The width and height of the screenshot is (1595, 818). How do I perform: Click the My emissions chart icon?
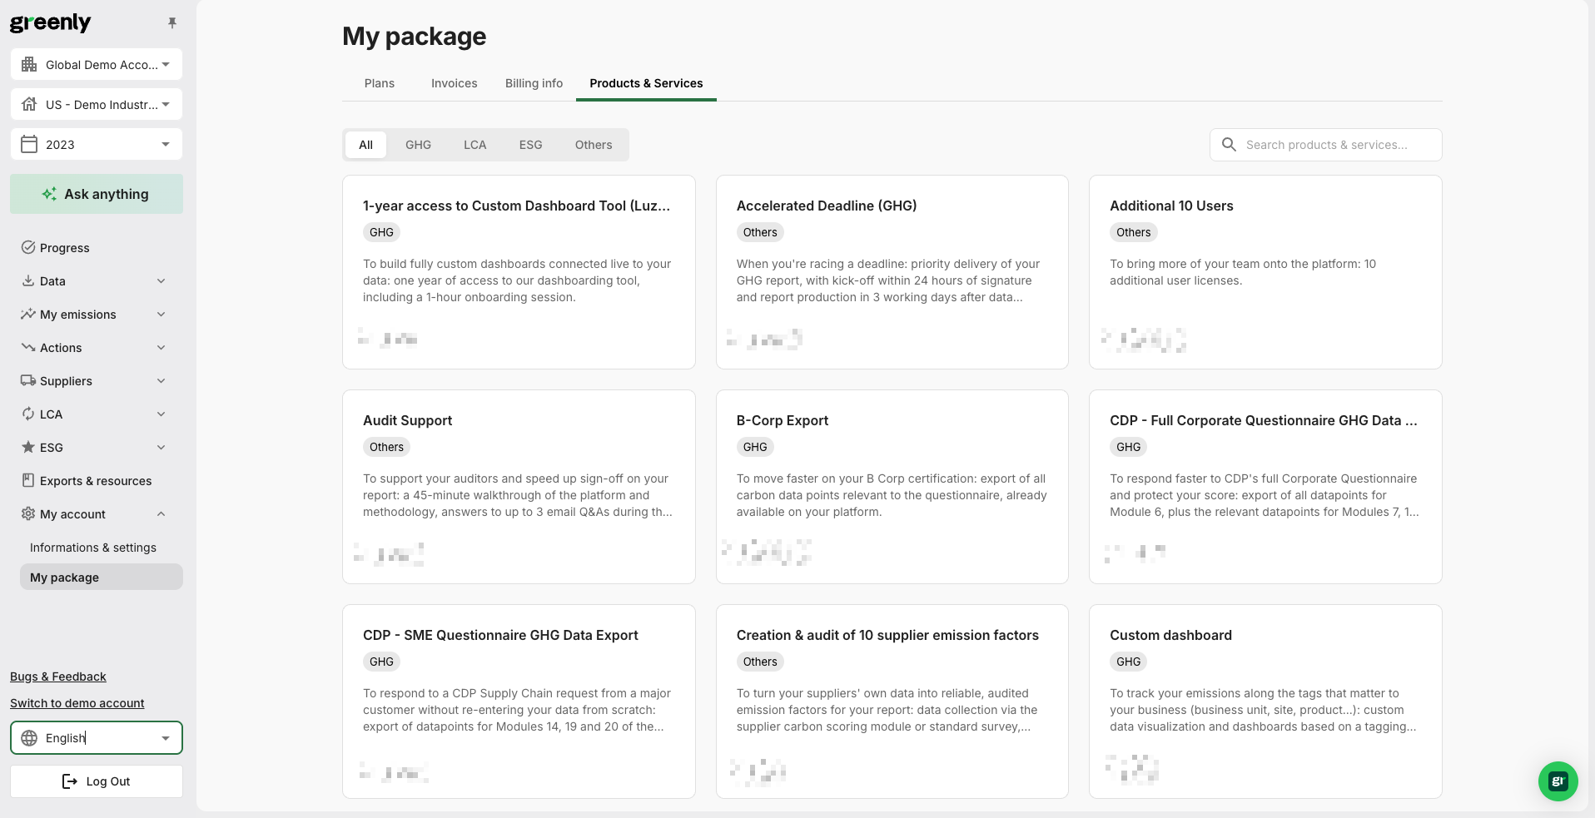(x=28, y=314)
